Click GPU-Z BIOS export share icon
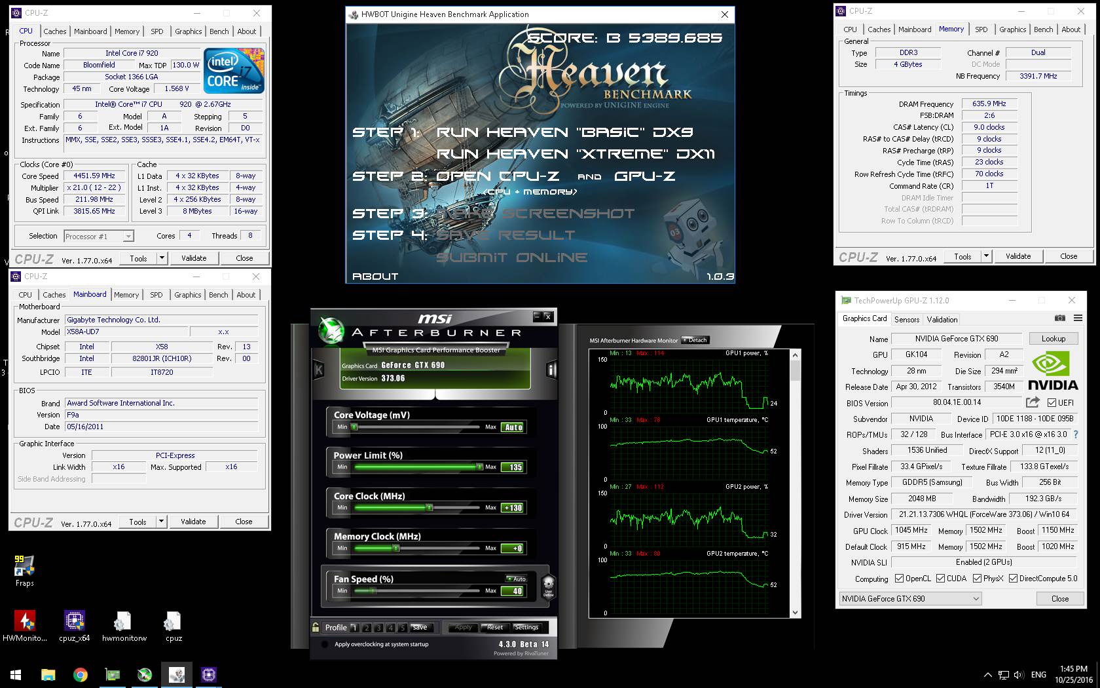Viewport: 1100px width, 688px height. pos(1033,402)
